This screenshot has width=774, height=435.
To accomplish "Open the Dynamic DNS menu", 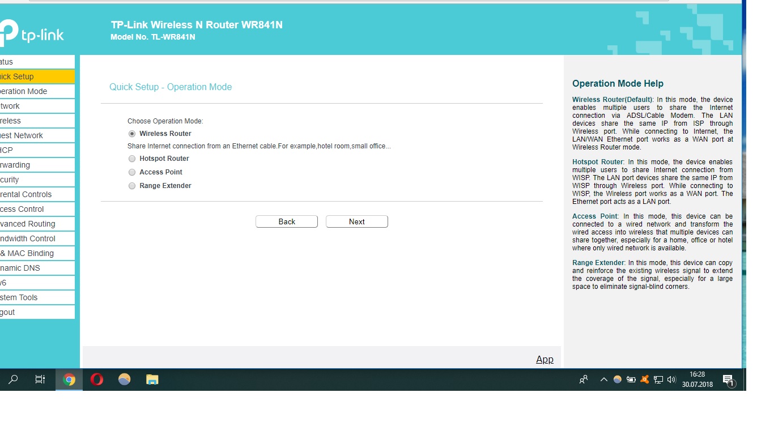I will pyautogui.click(x=37, y=268).
